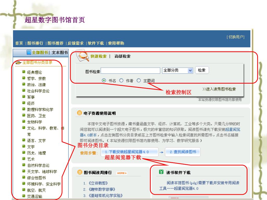
Task: Click the green bullet icon for 自然科学总论
Action: pos(24,165)
